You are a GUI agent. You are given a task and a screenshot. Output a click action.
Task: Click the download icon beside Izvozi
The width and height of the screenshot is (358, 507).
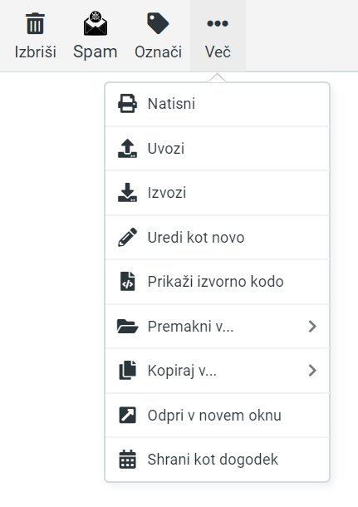coord(127,193)
